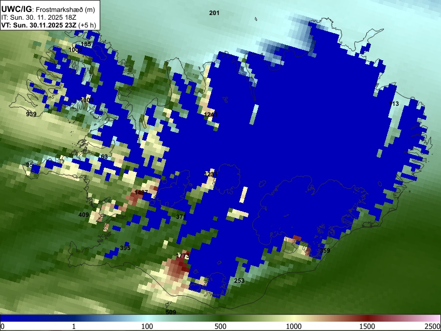Click the 201 value over the northern sea
The width and height of the screenshot is (441, 331).
214,13
